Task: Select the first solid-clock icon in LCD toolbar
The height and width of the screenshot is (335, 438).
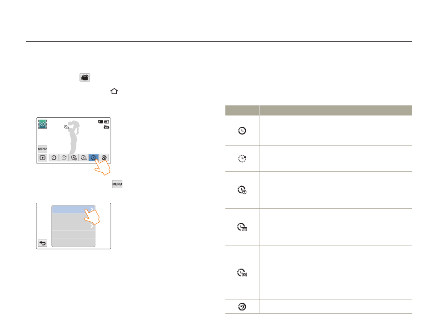Action: click(x=54, y=158)
